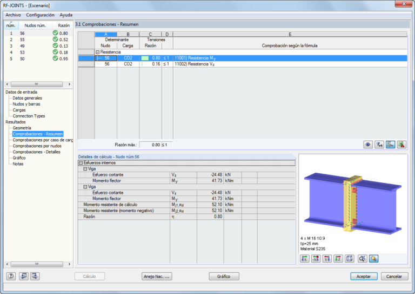Click the Excel export icon

click(x=402, y=145)
